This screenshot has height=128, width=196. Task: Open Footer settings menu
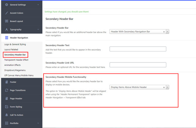pyautogui.click(x=22, y=82)
